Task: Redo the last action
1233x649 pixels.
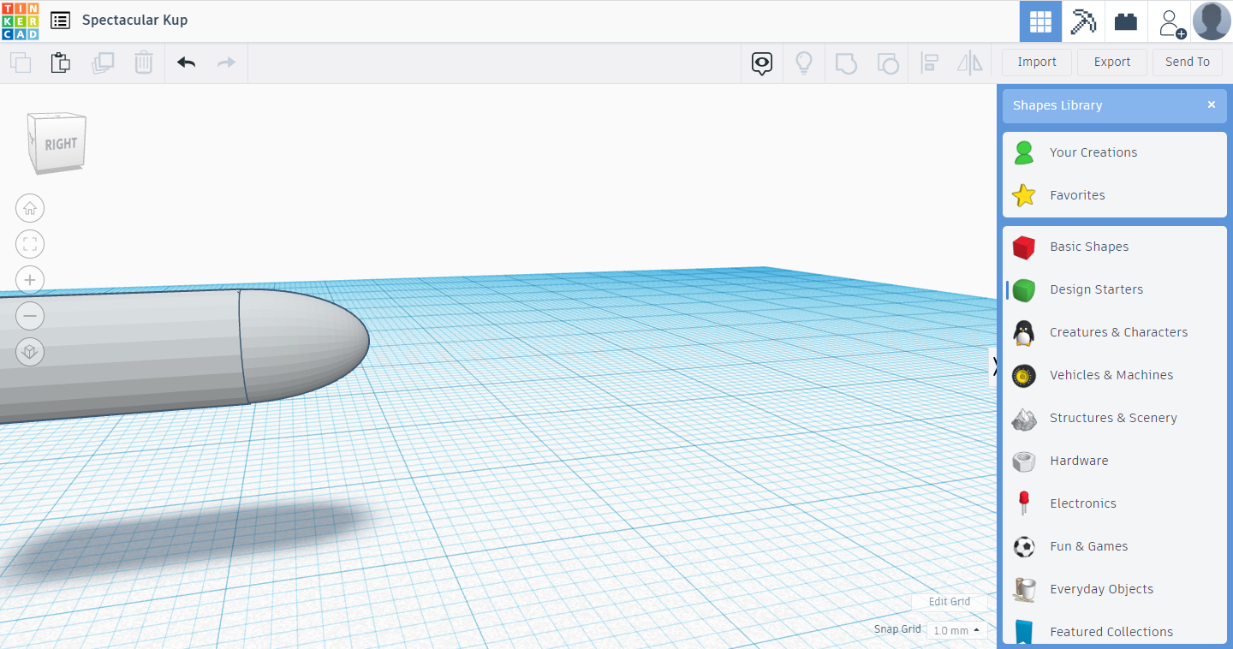Action: (226, 63)
